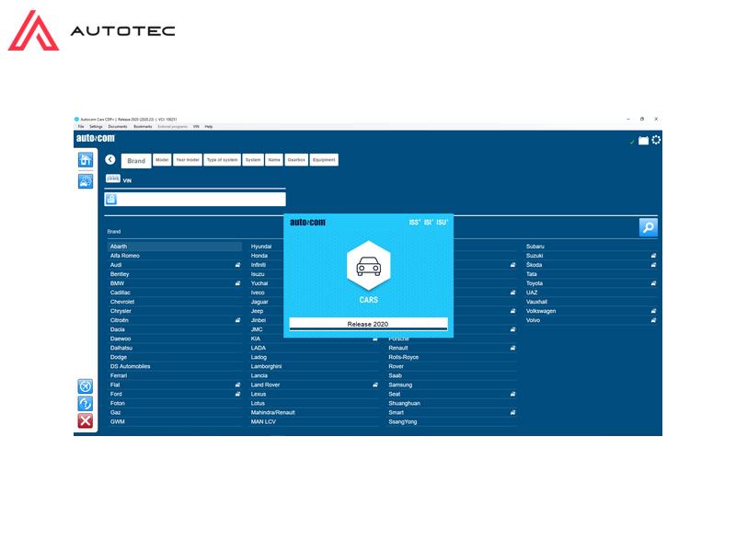Click the car icon on the Volvo row
The image size is (736, 552).
[653, 320]
